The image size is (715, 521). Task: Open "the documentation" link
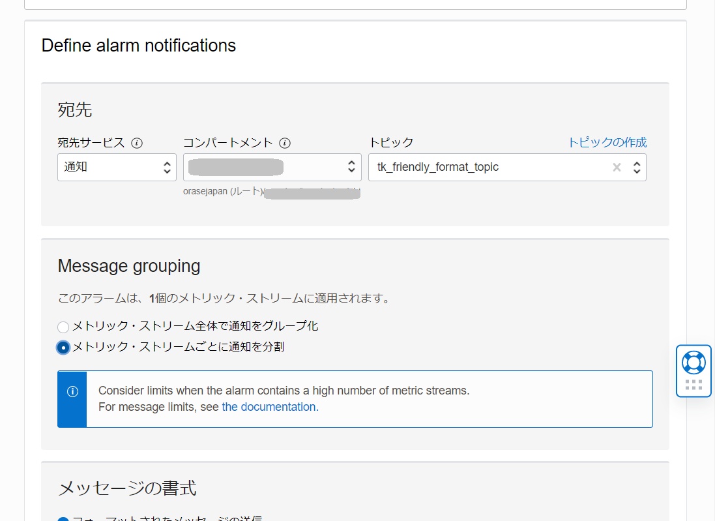[x=269, y=407]
